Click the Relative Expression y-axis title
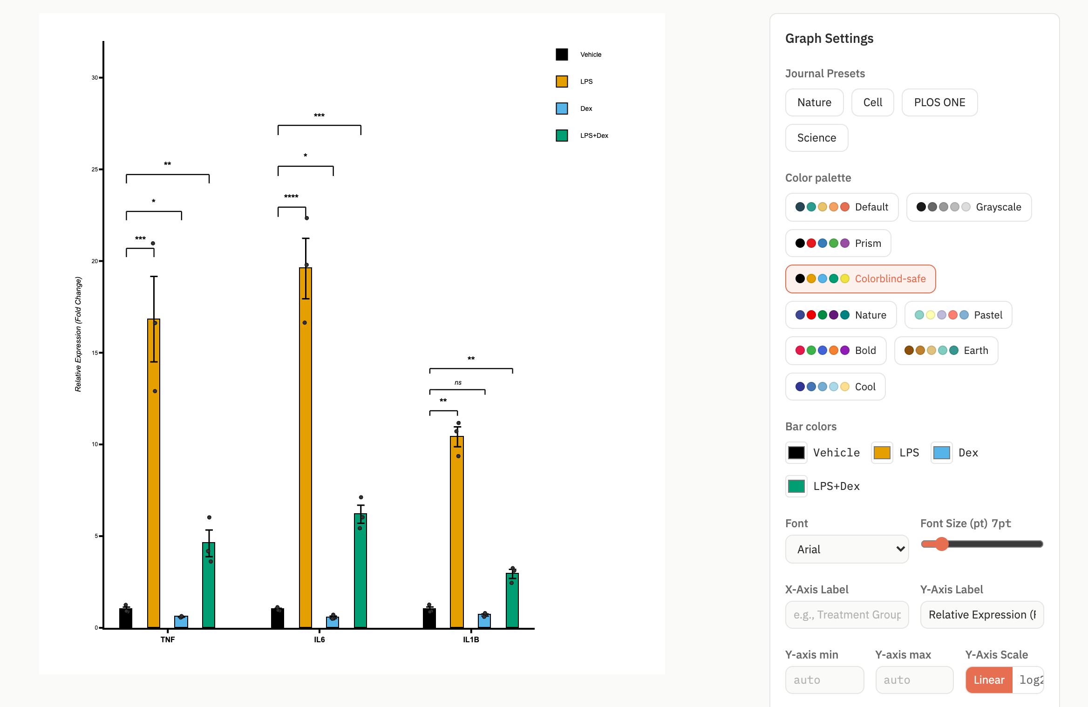Viewport: 1088px width, 707px height. click(78, 334)
